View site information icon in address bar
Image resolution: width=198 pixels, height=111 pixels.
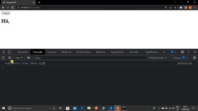click(x=18, y=7)
